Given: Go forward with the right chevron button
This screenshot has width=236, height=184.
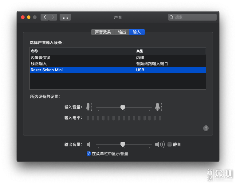Looking at the screenshot, I should 53,17.
